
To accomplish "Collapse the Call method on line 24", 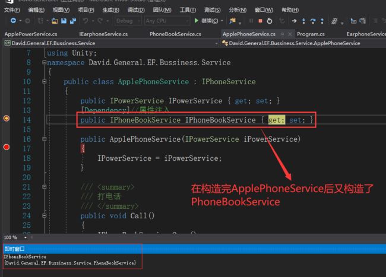I will click(45, 215).
